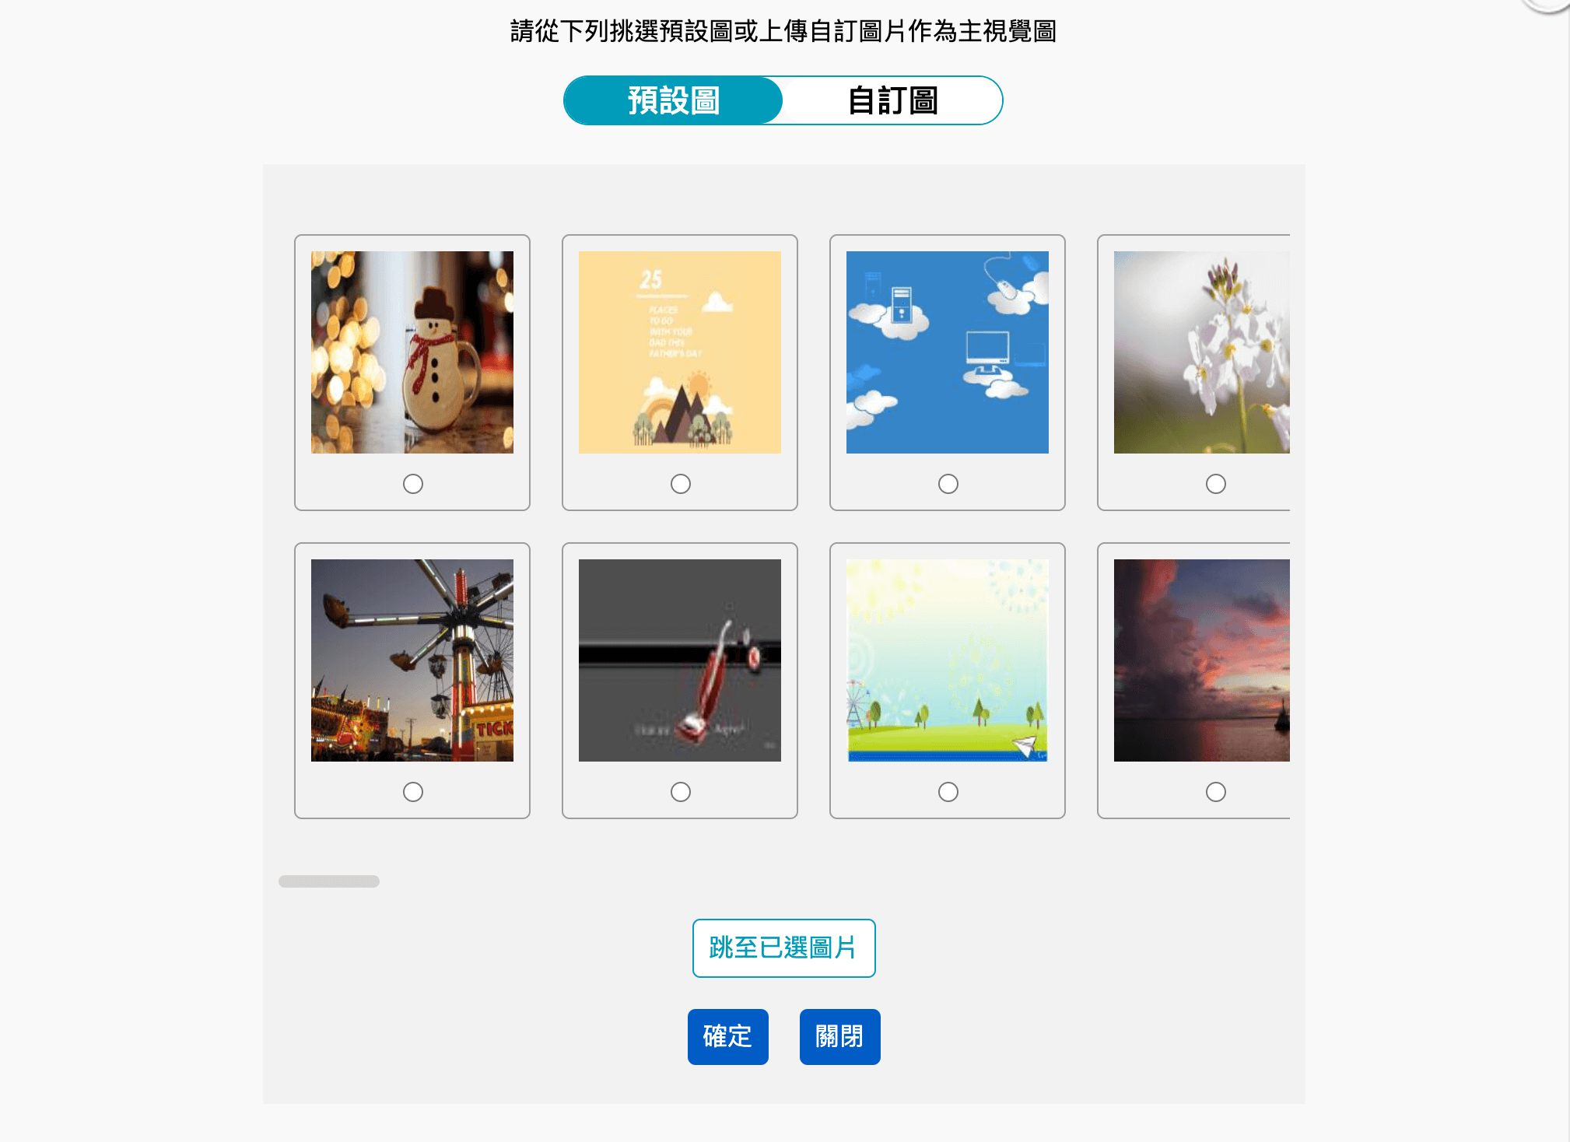The image size is (1570, 1142).
Task: Choose the green meadow illustration radio button
Action: point(948,792)
